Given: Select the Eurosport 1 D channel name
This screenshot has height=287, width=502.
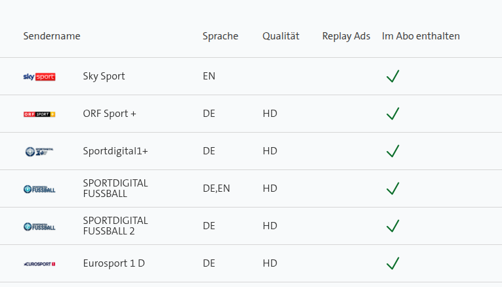Looking at the screenshot, I should pos(114,263).
